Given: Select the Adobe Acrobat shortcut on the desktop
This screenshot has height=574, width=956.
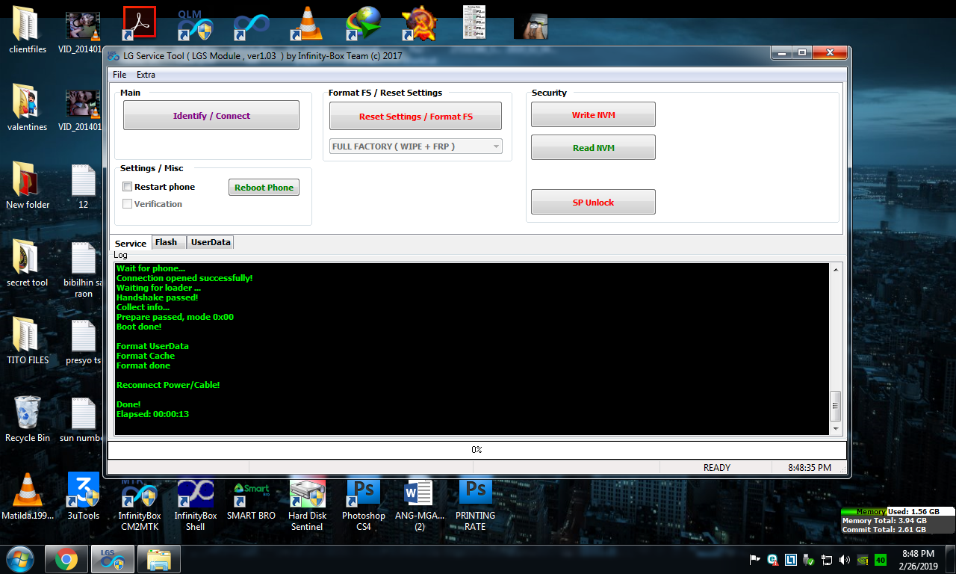Looking at the screenshot, I should (x=139, y=23).
